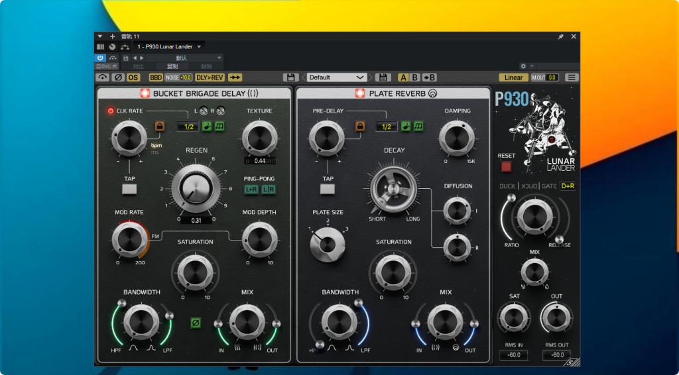679x375 pixels.
Task: Click the delay green phase Ø button
Action: point(196,323)
